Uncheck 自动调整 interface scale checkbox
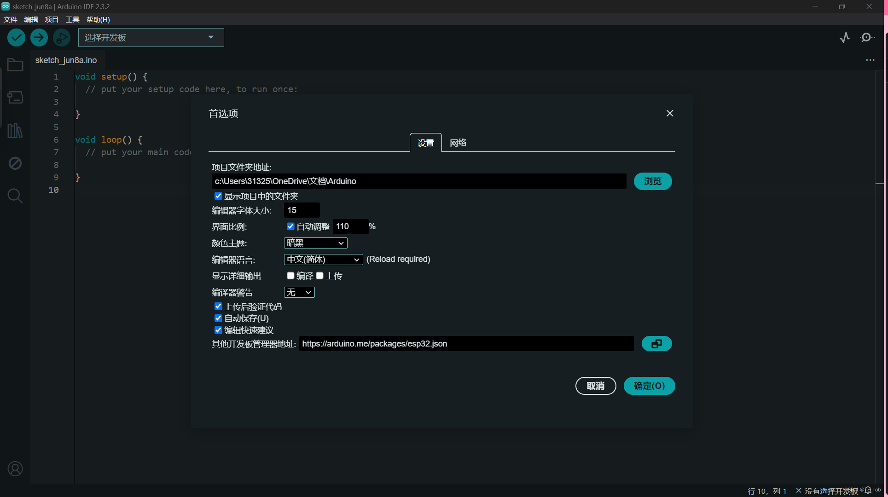The image size is (888, 497). (290, 226)
